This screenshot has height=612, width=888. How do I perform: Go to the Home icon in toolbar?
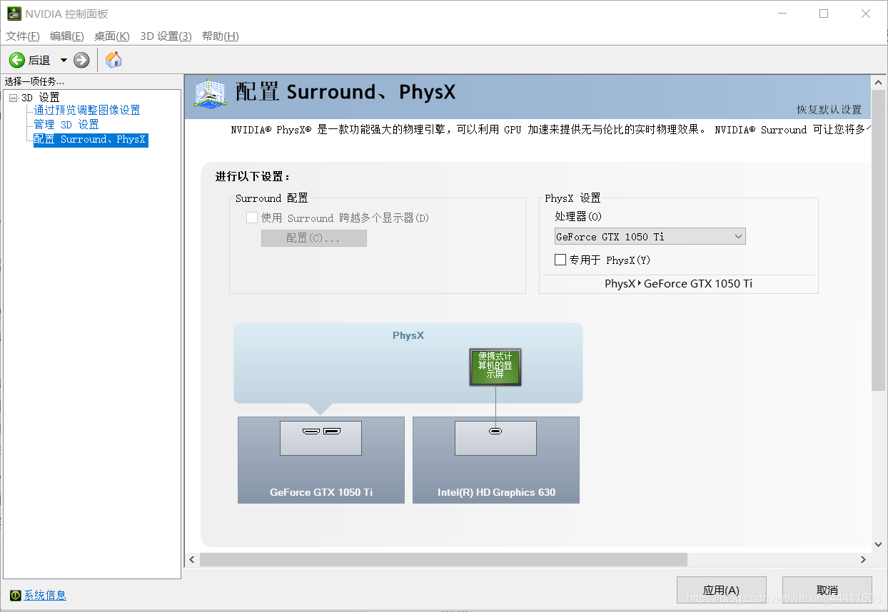[x=113, y=60]
